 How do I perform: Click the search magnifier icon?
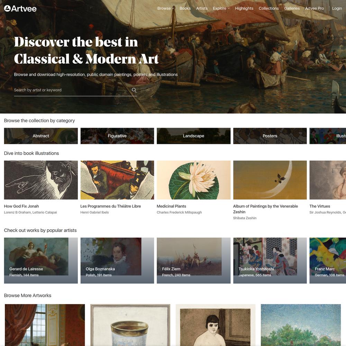tap(134, 90)
